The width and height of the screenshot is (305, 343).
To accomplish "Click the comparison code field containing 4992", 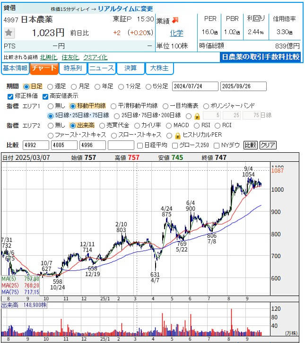I will coord(35,145).
